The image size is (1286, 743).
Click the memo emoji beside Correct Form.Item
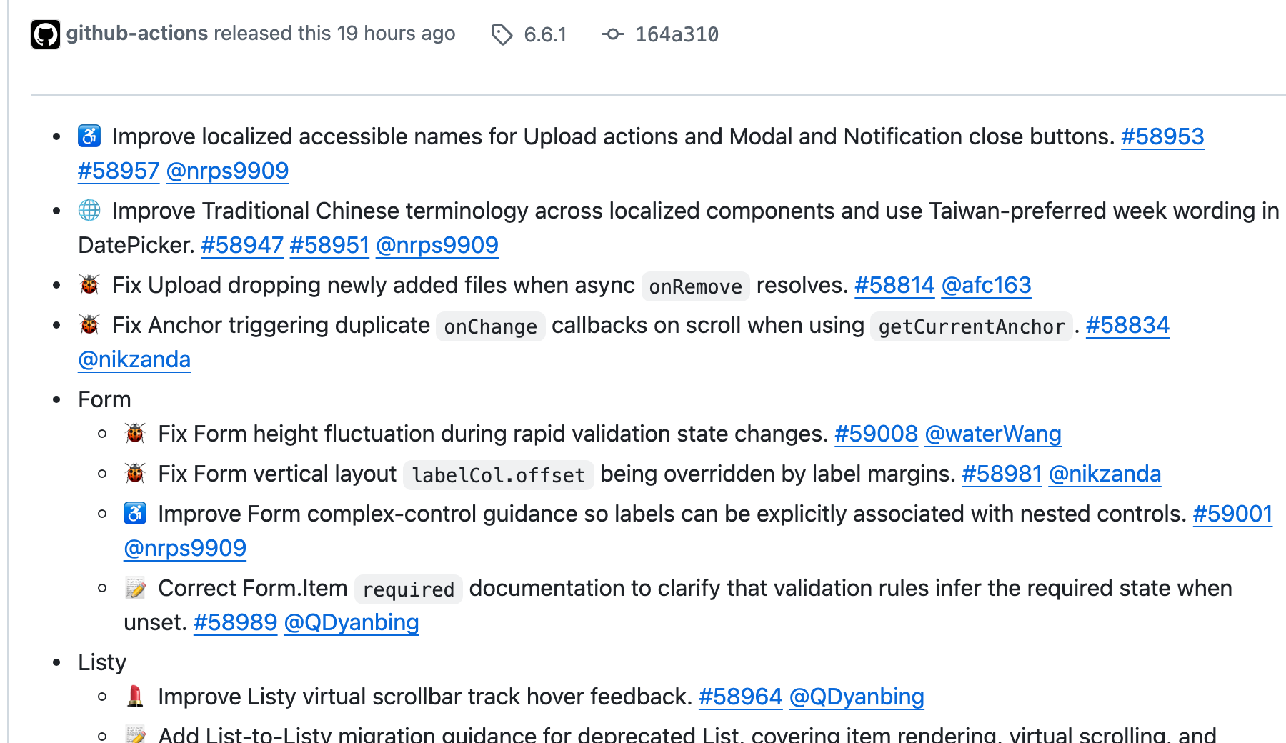click(135, 587)
